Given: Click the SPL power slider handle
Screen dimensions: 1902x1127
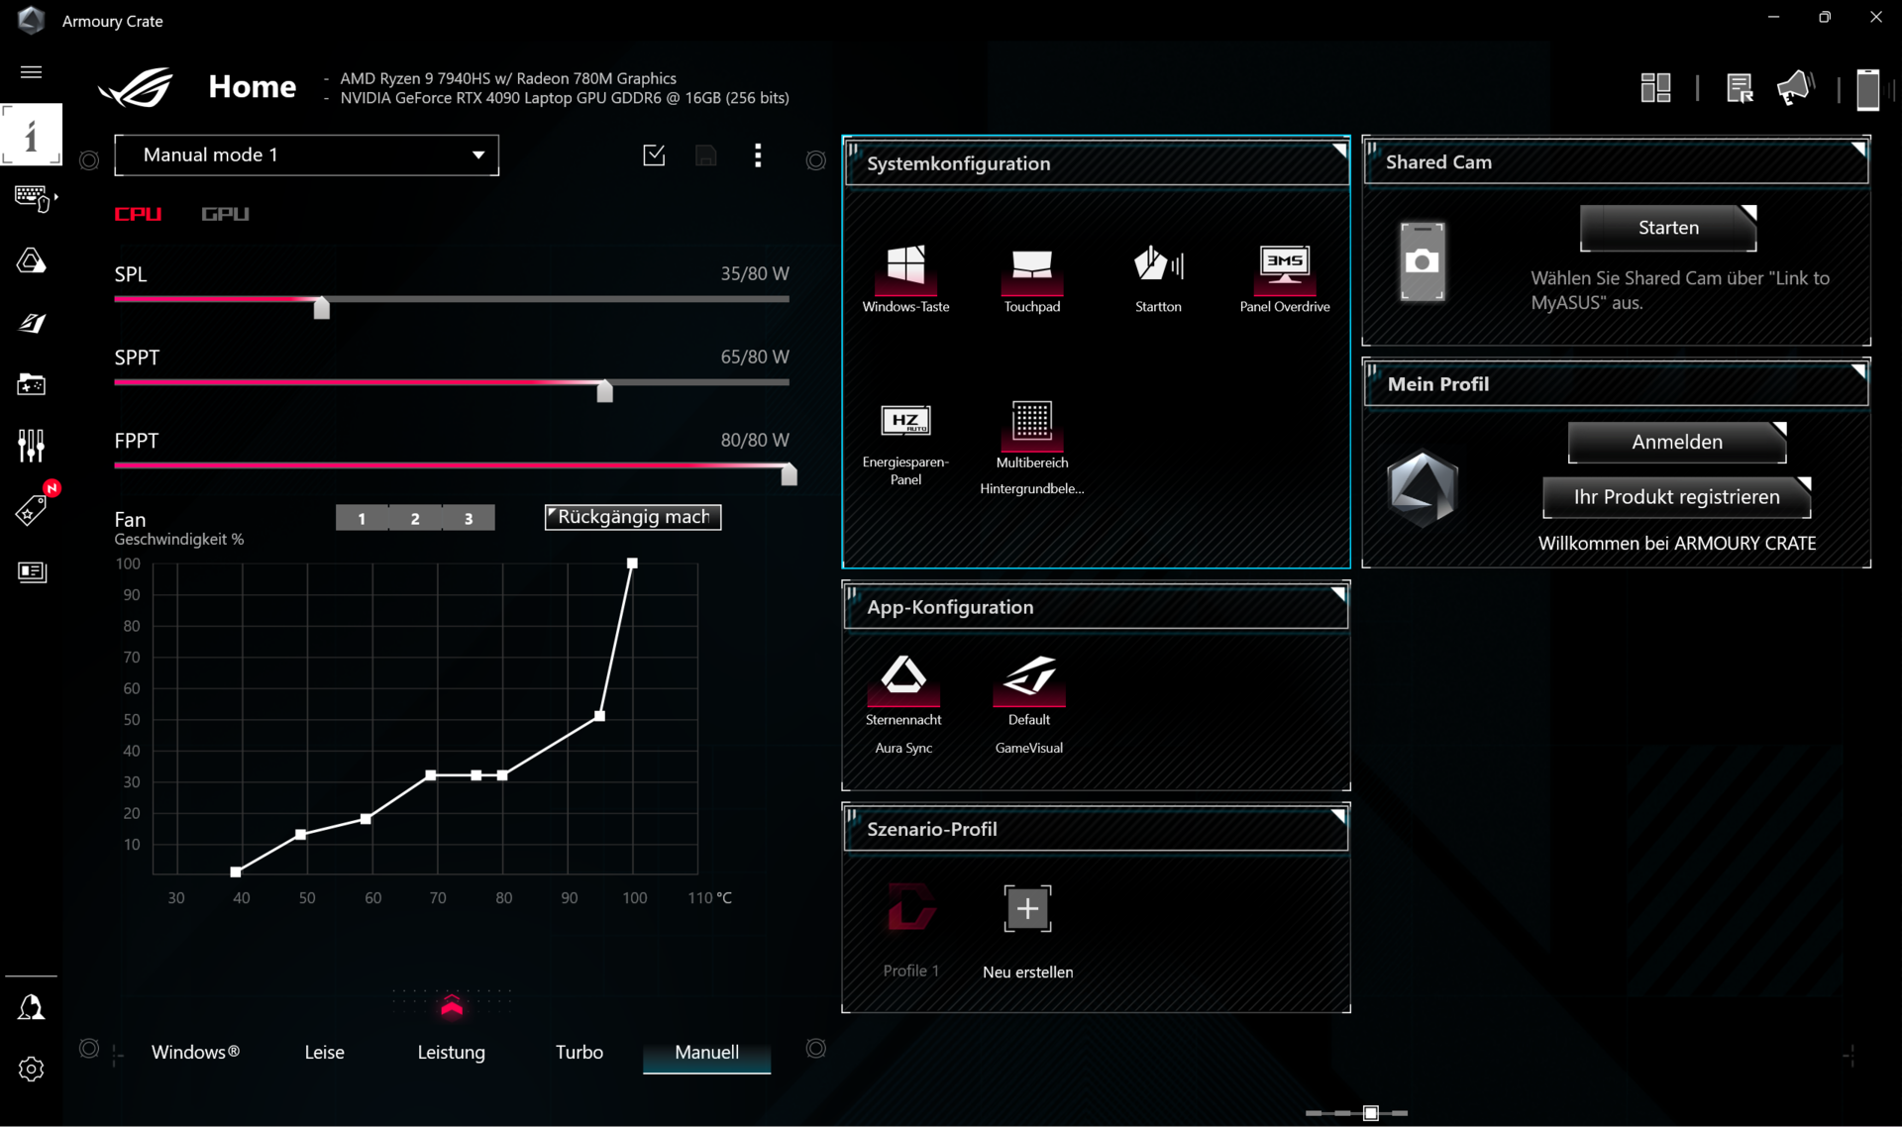Looking at the screenshot, I should [321, 308].
